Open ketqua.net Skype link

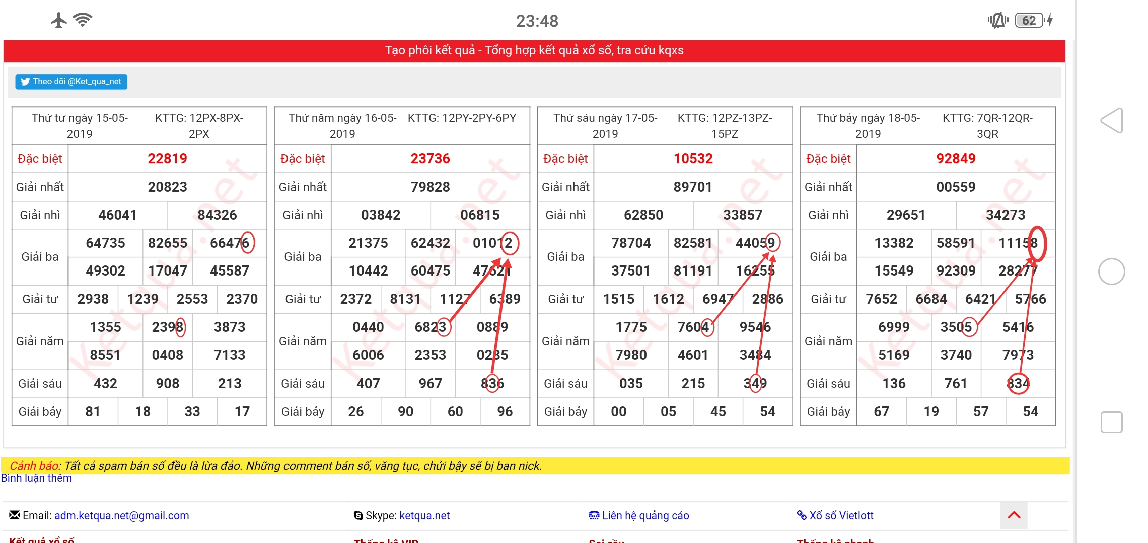[424, 515]
